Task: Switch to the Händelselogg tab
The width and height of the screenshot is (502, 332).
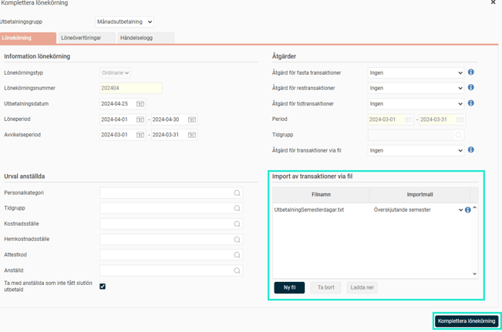Action: [136, 38]
